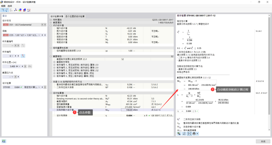Step to the next load combination under 荷载
This screenshot has width=272, height=145.
pos(45,35)
